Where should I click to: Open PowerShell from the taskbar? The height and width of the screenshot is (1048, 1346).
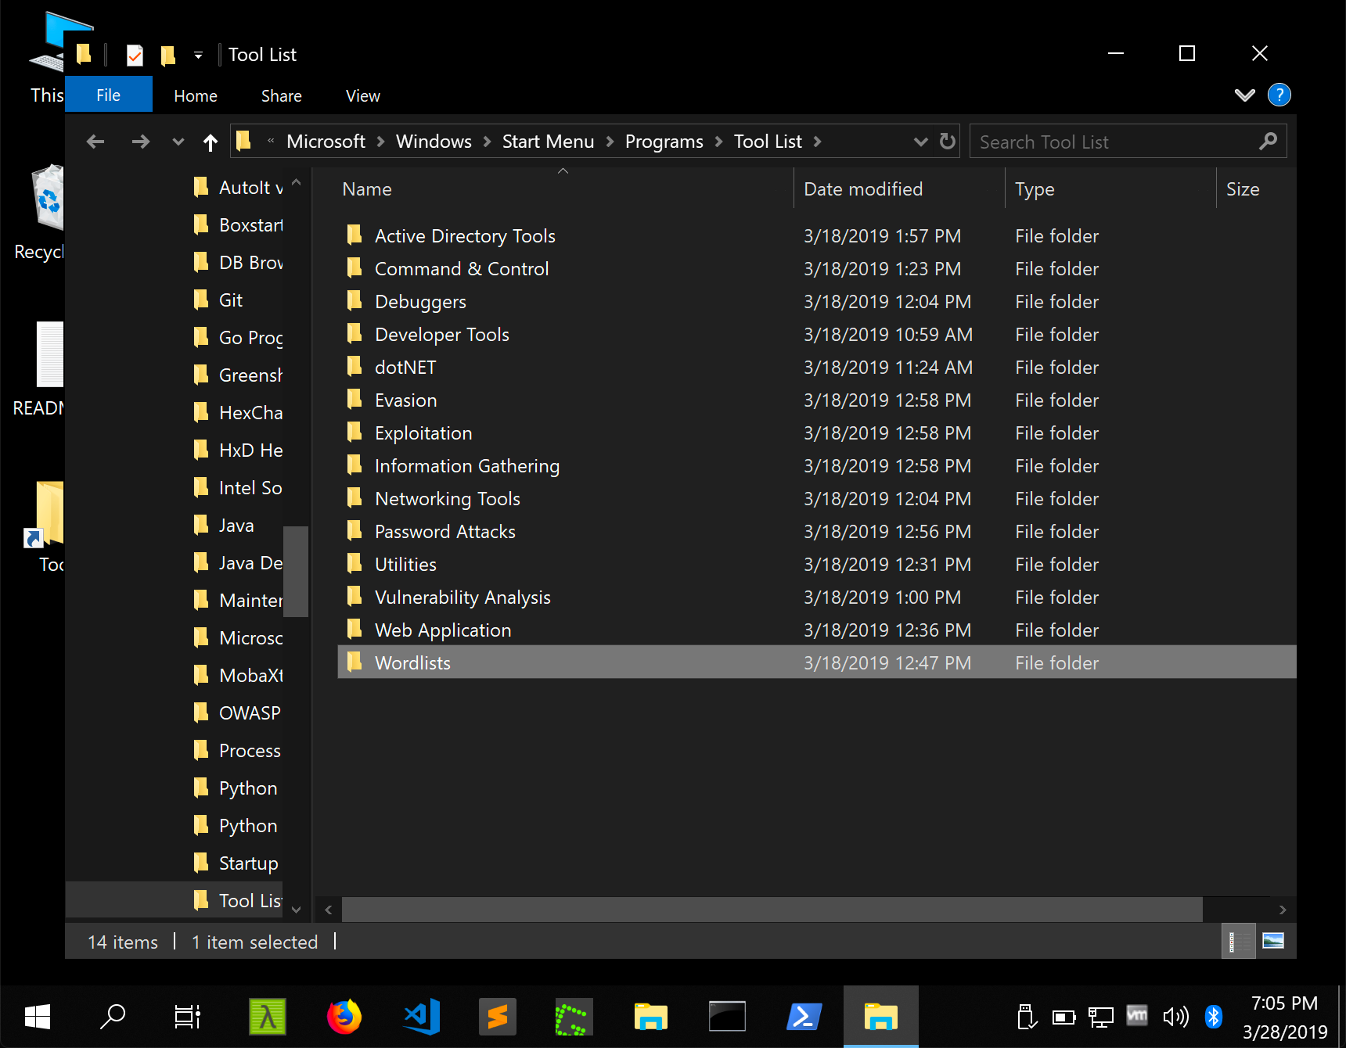pyautogui.click(x=804, y=1017)
